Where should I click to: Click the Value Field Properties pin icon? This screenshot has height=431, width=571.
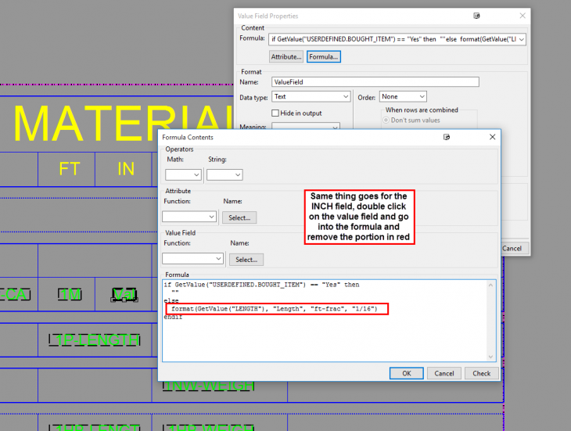coord(476,16)
